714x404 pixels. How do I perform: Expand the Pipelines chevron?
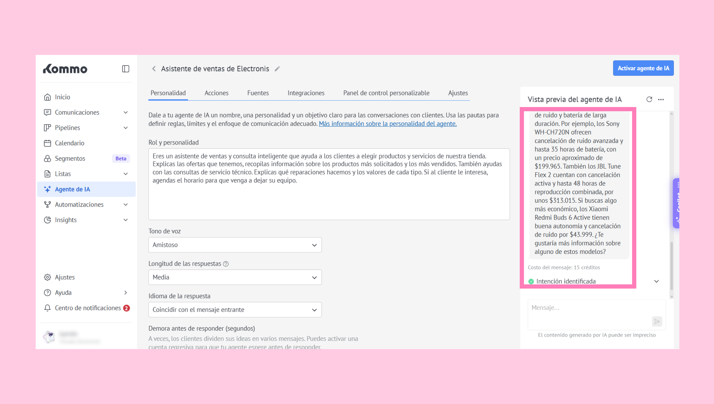pyautogui.click(x=125, y=128)
